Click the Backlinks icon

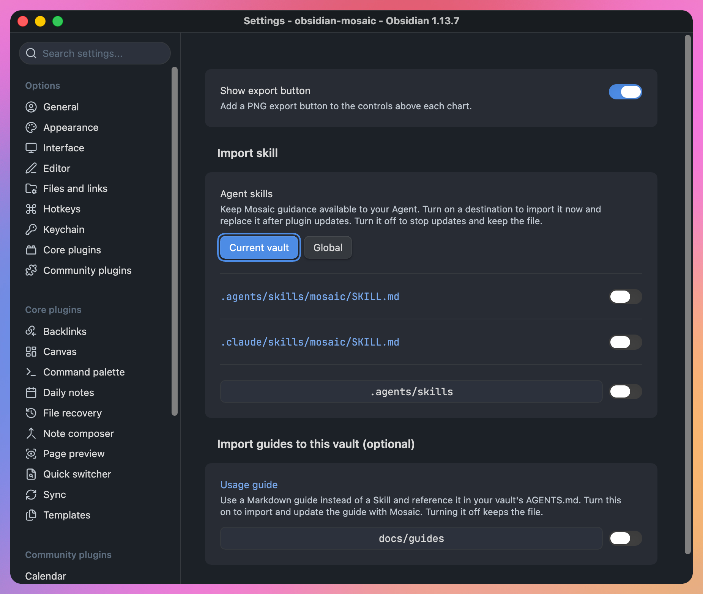(31, 332)
